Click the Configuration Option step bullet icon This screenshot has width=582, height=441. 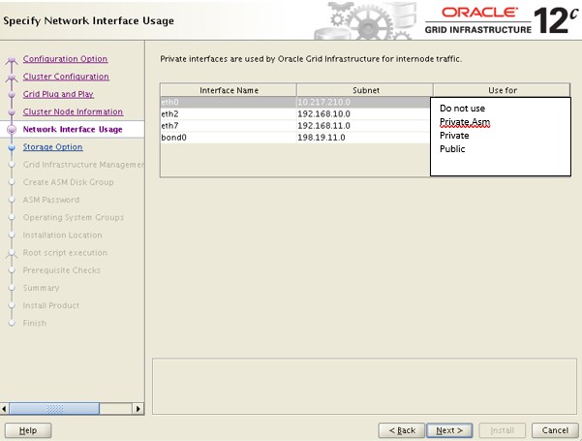point(12,60)
